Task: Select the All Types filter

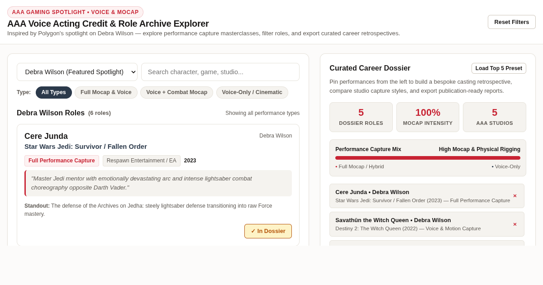Action: (x=54, y=92)
